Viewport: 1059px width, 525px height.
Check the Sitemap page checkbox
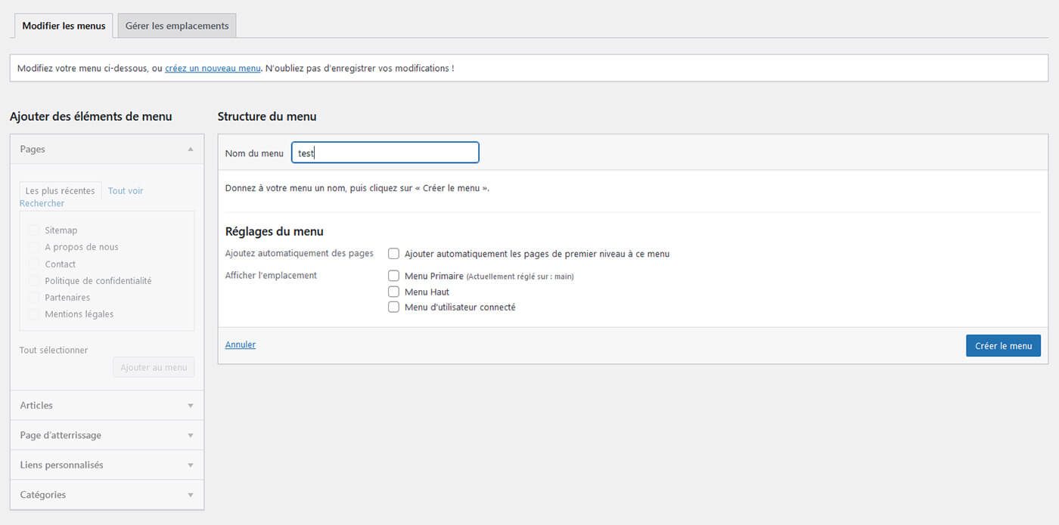coord(33,230)
